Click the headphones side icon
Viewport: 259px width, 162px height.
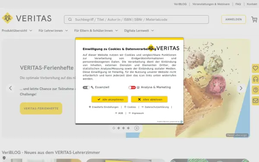click(256, 79)
